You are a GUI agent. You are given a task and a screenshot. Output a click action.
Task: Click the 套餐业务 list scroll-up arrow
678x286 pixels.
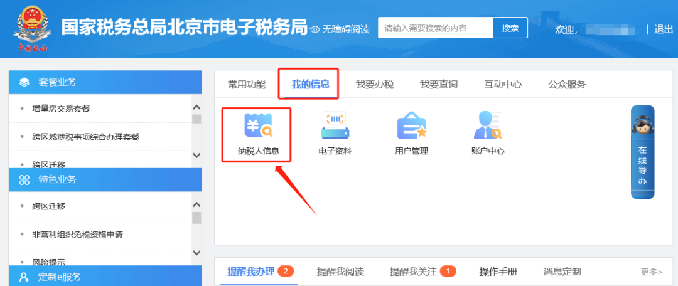tap(196, 107)
